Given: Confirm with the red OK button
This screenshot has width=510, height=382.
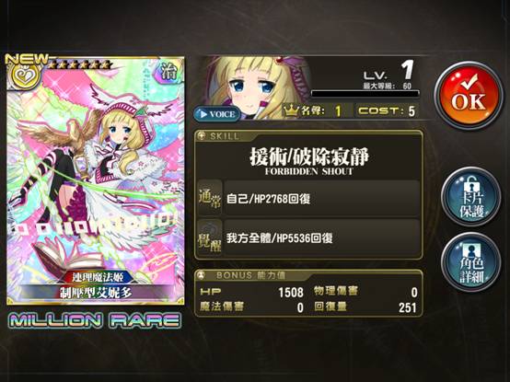Looking at the screenshot, I should (x=469, y=95).
